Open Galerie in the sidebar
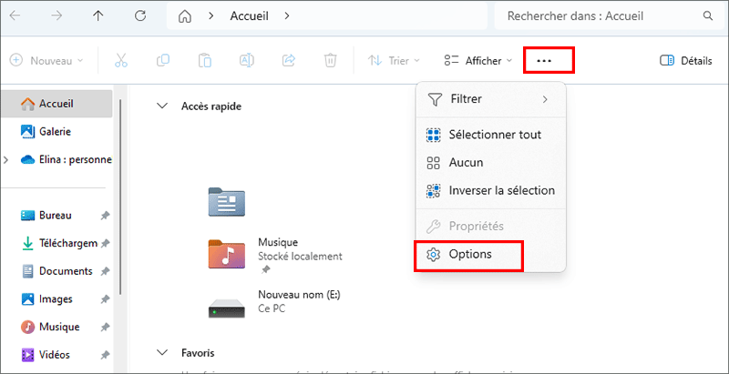Screen dimensions: 729x374 [x=56, y=132]
